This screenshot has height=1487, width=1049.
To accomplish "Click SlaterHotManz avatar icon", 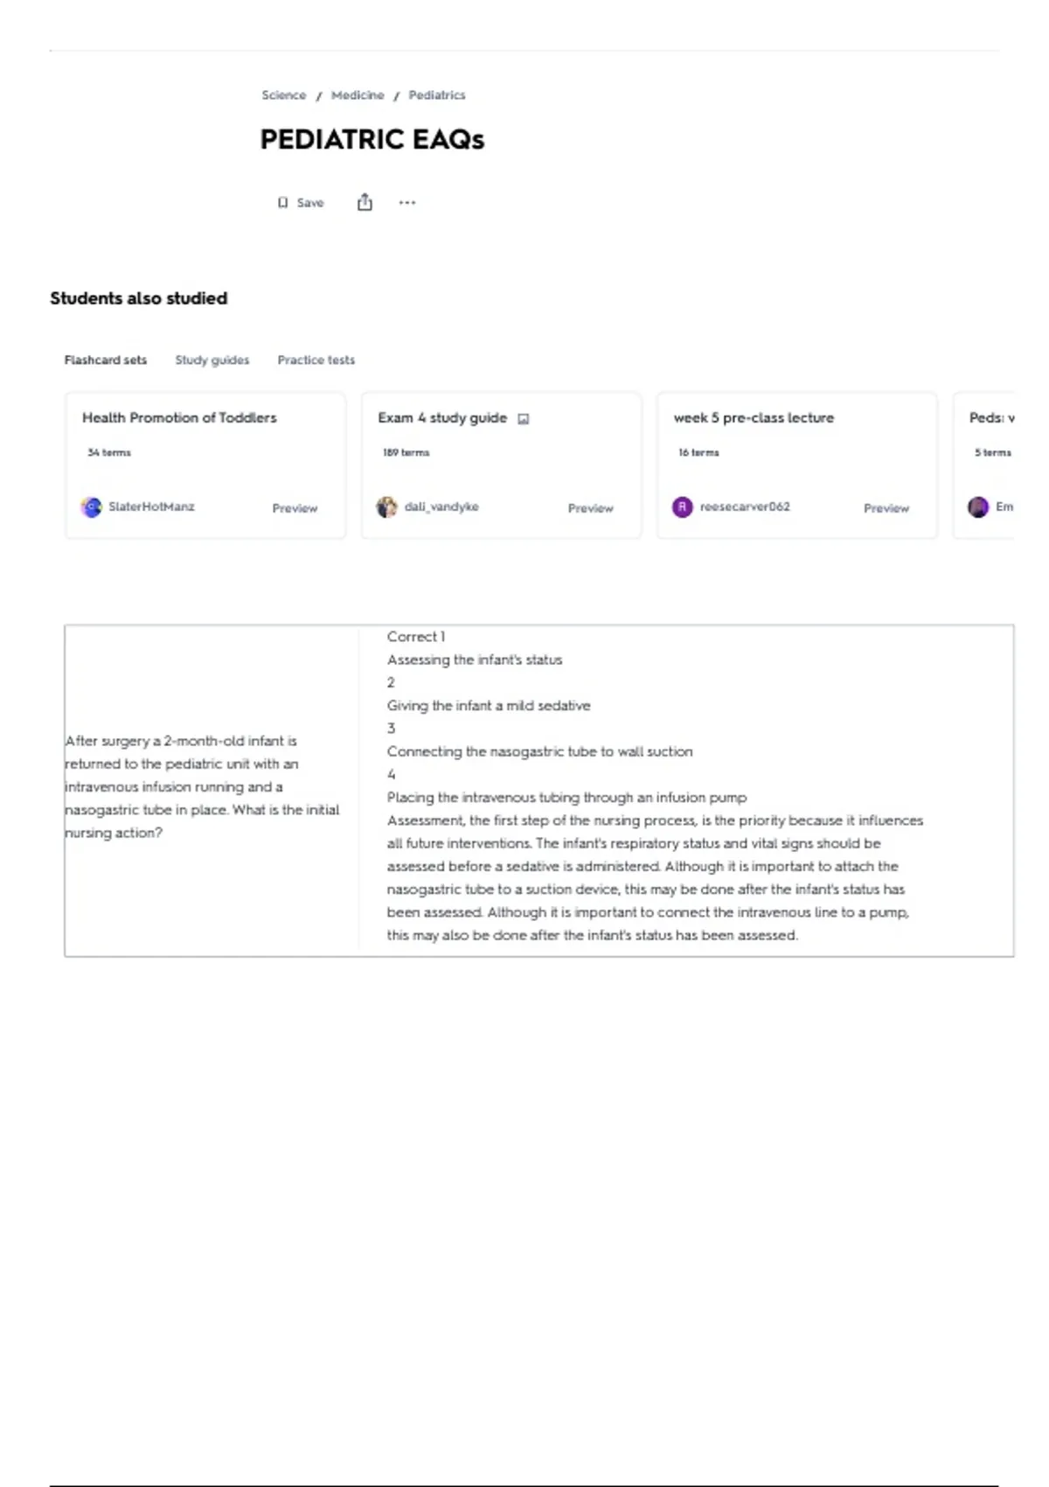I will (91, 507).
